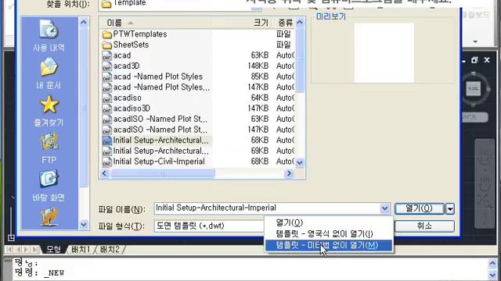Select the acad3D template file
This screenshot has height=281, width=501.
pos(121,66)
